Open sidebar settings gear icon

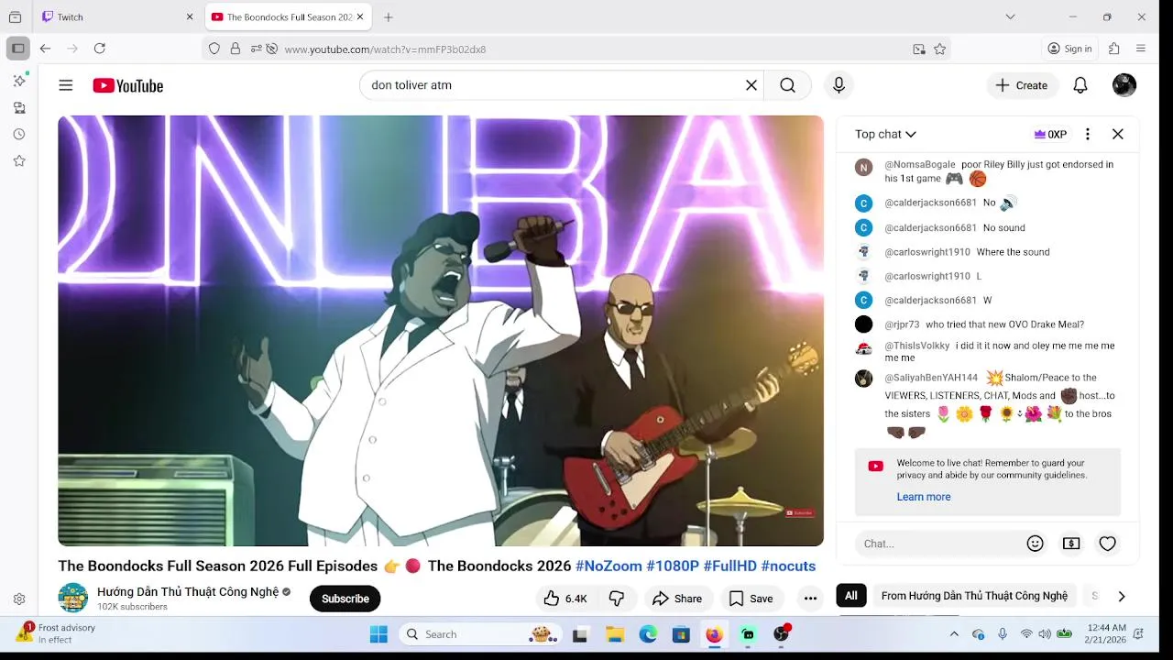[x=19, y=599]
